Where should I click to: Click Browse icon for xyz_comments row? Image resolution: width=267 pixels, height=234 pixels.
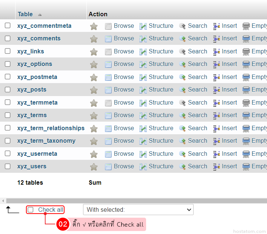click(108, 39)
